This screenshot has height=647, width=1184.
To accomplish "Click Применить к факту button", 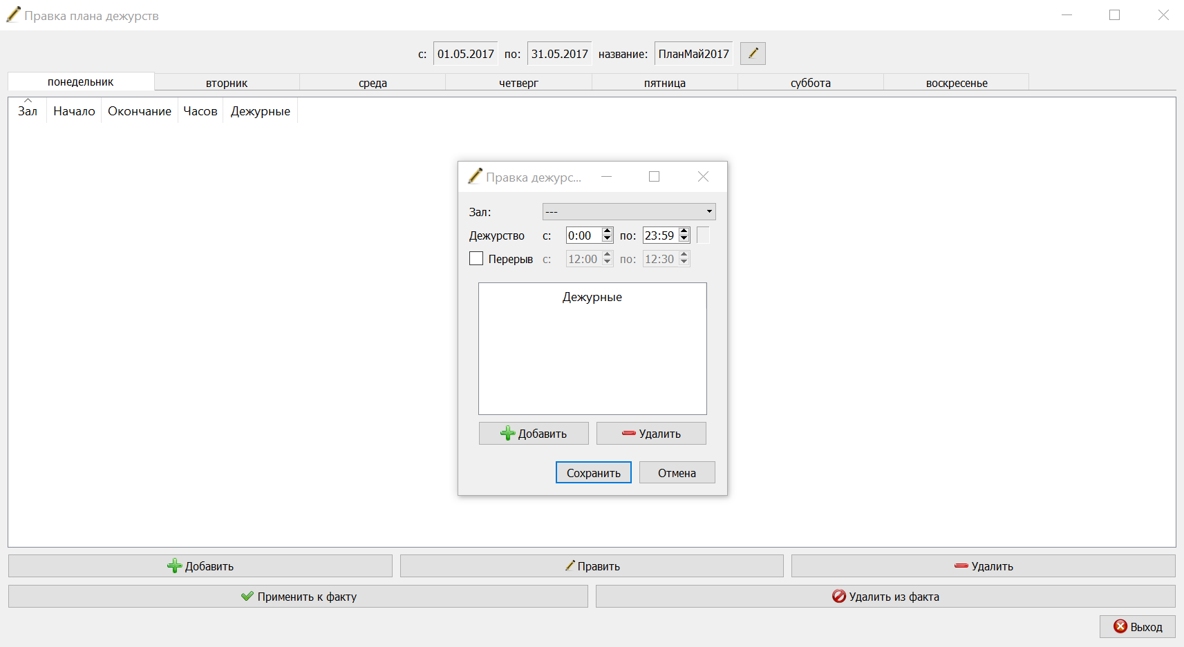I will (x=298, y=597).
